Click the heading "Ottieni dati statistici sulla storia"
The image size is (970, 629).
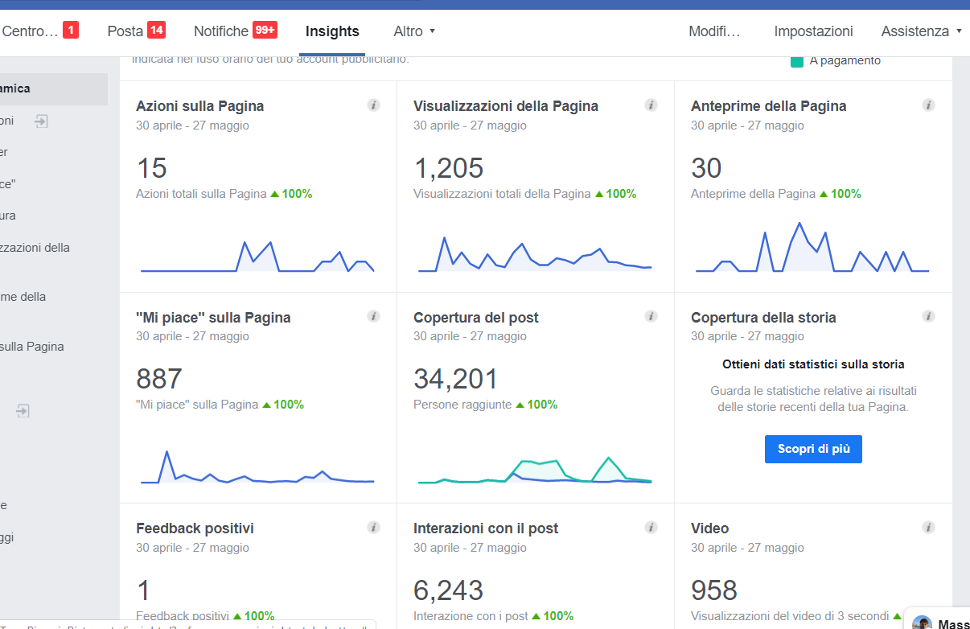(x=813, y=364)
